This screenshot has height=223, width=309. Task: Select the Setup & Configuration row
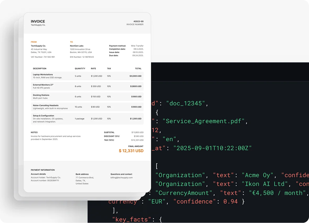pos(43,116)
